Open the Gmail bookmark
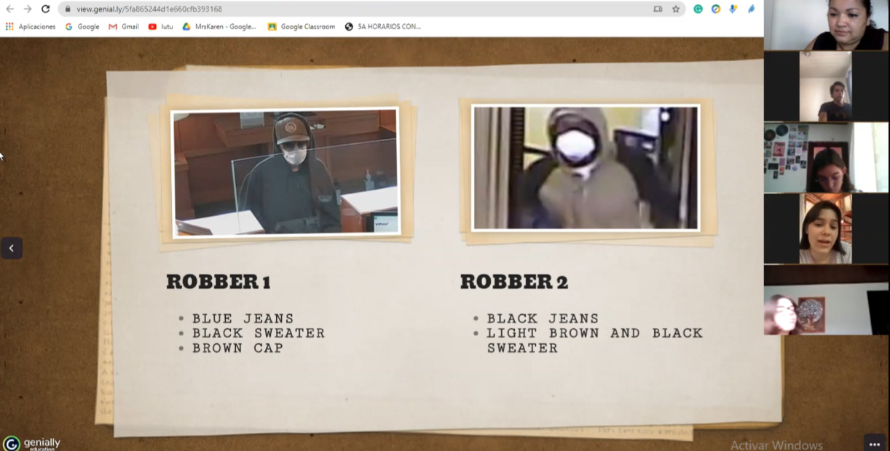This screenshot has width=890, height=451. pos(124,27)
